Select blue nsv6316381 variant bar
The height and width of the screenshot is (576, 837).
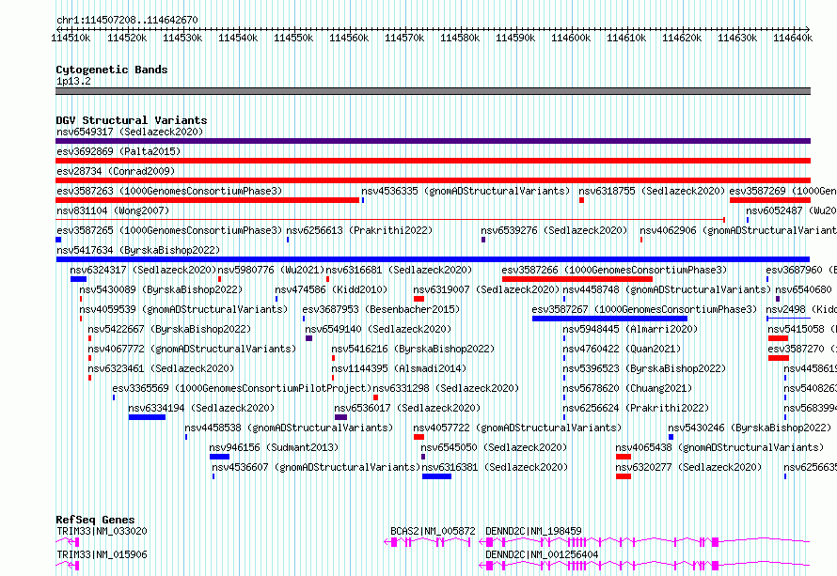pos(436,476)
